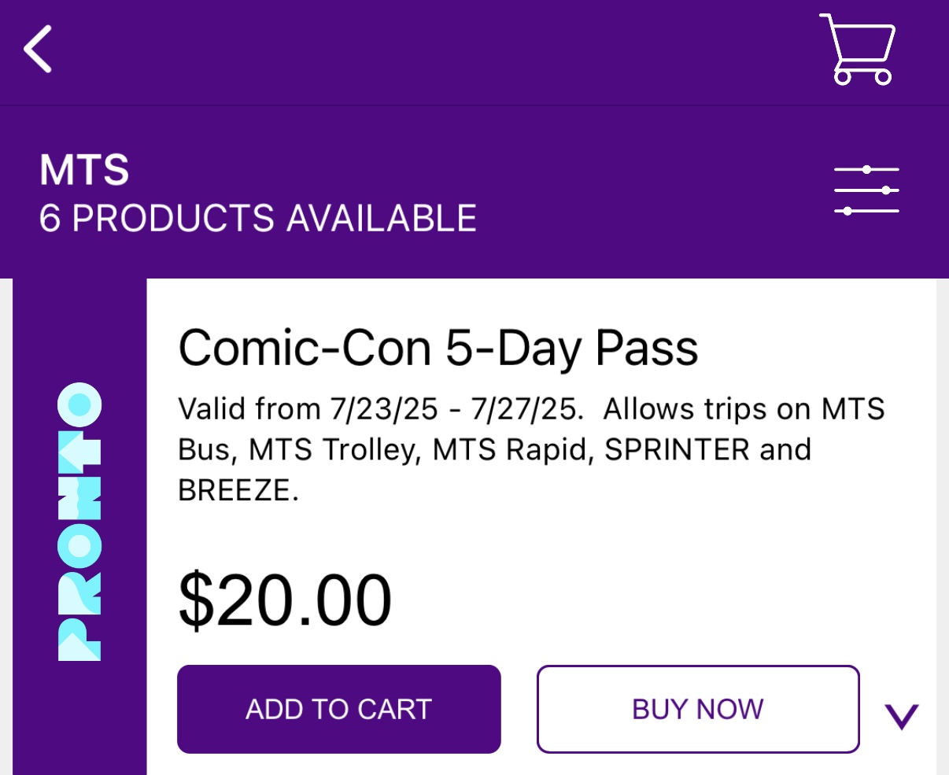Screen dimensions: 949x775
Task: Tap the purple MTS header banner
Action: tap(474, 192)
